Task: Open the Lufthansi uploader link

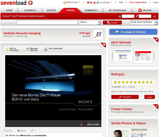Action: point(142,134)
